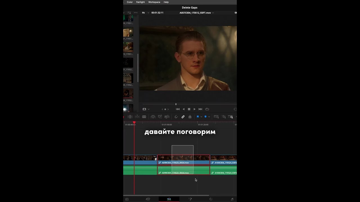Click the media pool sort icon
The height and width of the screenshot is (202, 360).
pos(129,13)
